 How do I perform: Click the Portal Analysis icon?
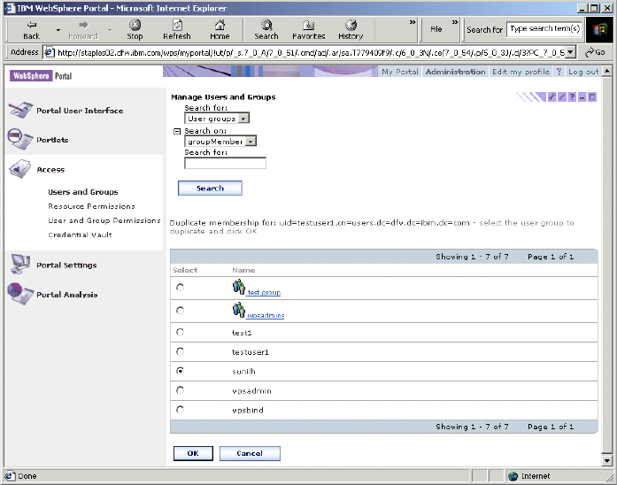(x=20, y=295)
